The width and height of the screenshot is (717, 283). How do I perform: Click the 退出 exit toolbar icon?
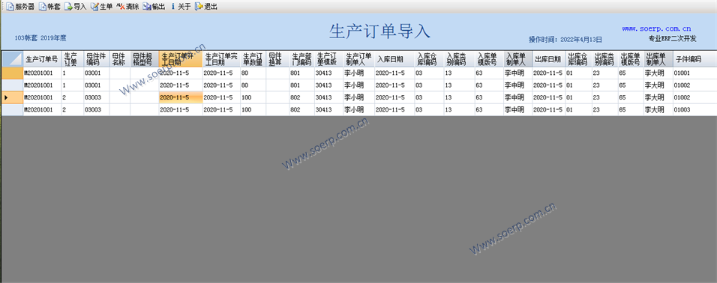[199, 7]
